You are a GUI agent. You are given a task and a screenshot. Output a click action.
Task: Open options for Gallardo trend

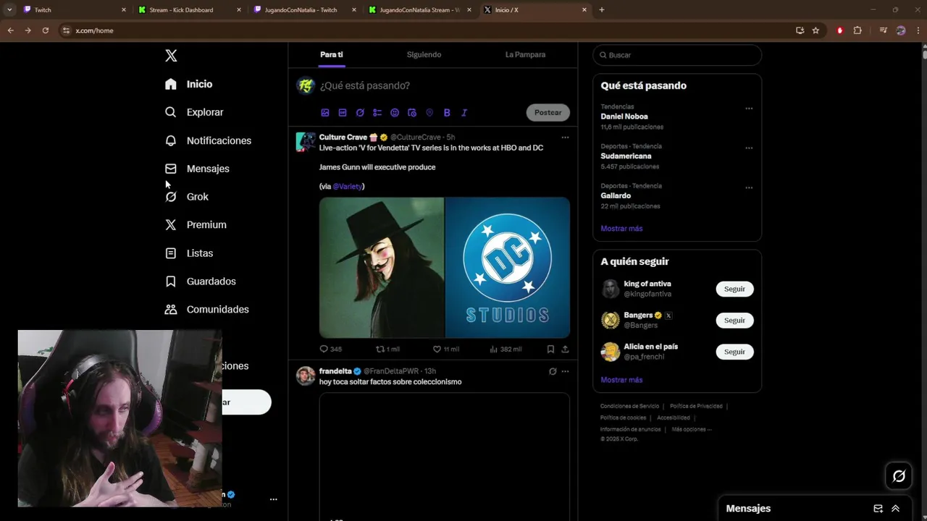(x=749, y=187)
